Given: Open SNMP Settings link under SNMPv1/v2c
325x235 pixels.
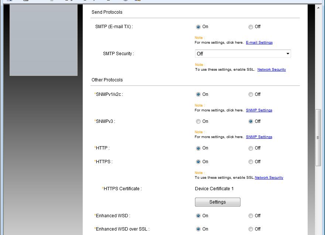Looking at the screenshot, I should coord(259,110).
